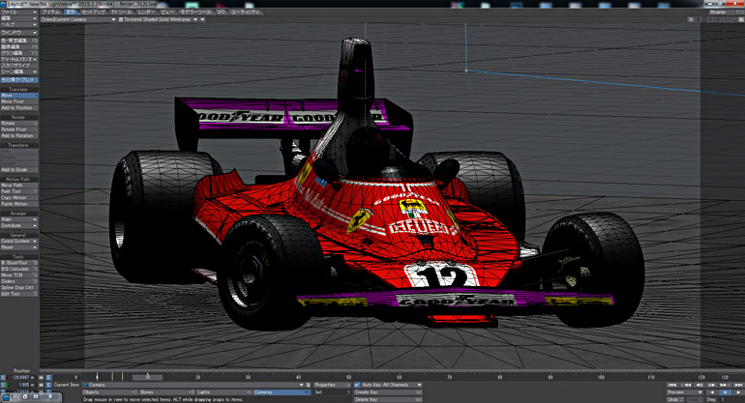Click the Copy Motion button
Image resolution: width=745 pixels, height=403 pixels.
tap(19, 197)
